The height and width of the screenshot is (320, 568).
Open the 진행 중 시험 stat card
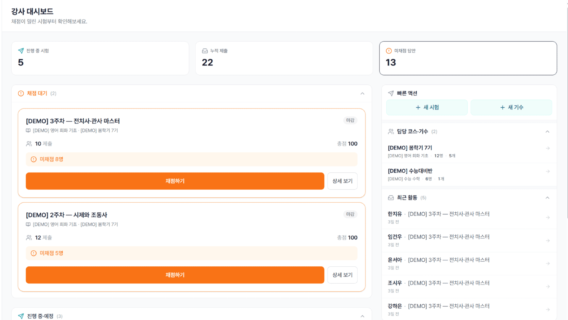point(100,58)
